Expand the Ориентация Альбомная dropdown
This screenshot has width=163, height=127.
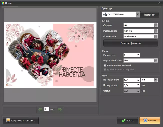[156, 36]
